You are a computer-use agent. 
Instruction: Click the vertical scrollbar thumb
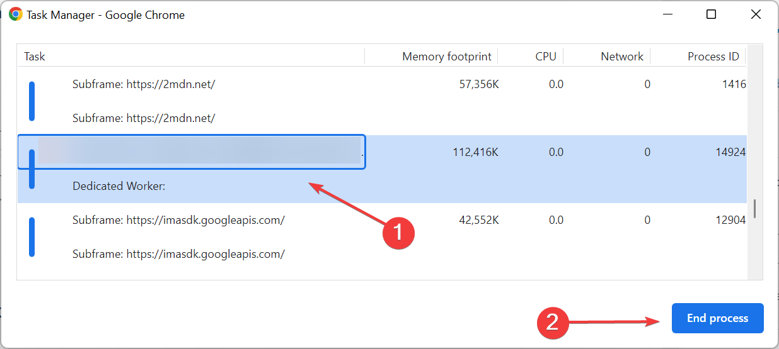754,209
